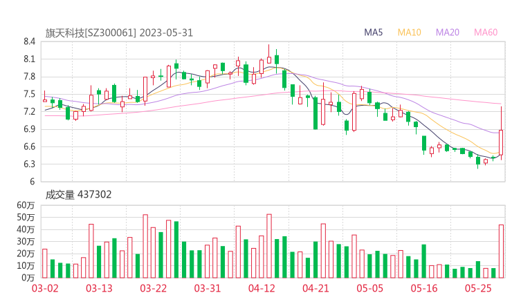Viewport: 512px width, 304px height.
Task: Click the 成交量 437302 volume label
Action: click(x=78, y=195)
